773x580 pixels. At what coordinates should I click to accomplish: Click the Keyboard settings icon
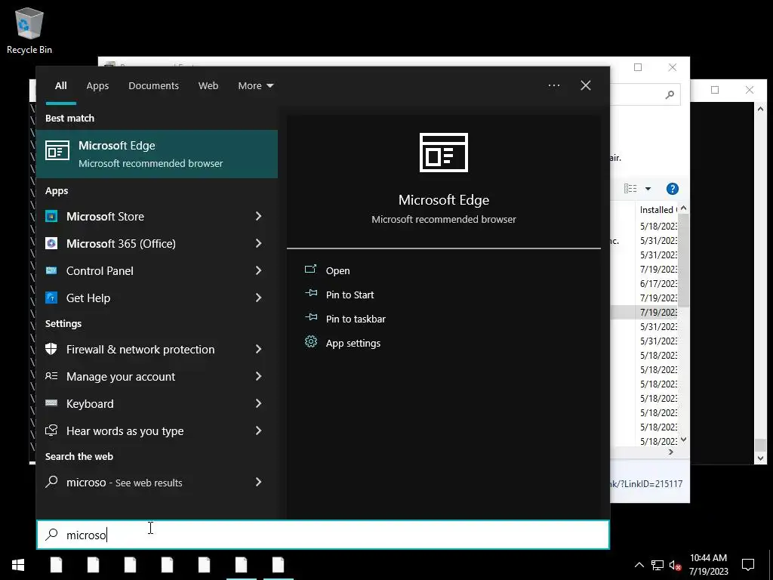(51, 403)
